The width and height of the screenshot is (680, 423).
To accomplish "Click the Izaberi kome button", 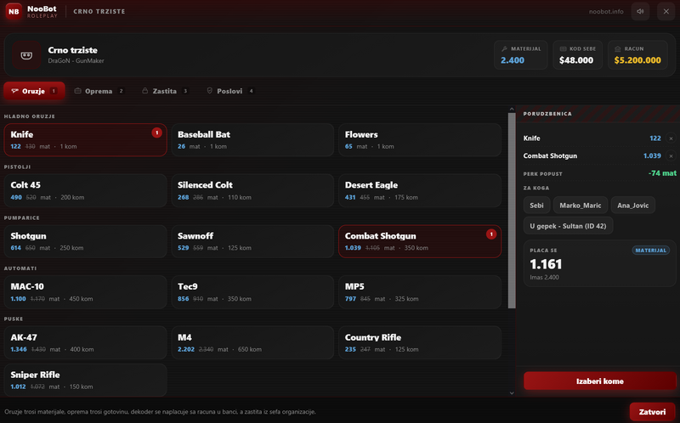I will pos(600,381).
